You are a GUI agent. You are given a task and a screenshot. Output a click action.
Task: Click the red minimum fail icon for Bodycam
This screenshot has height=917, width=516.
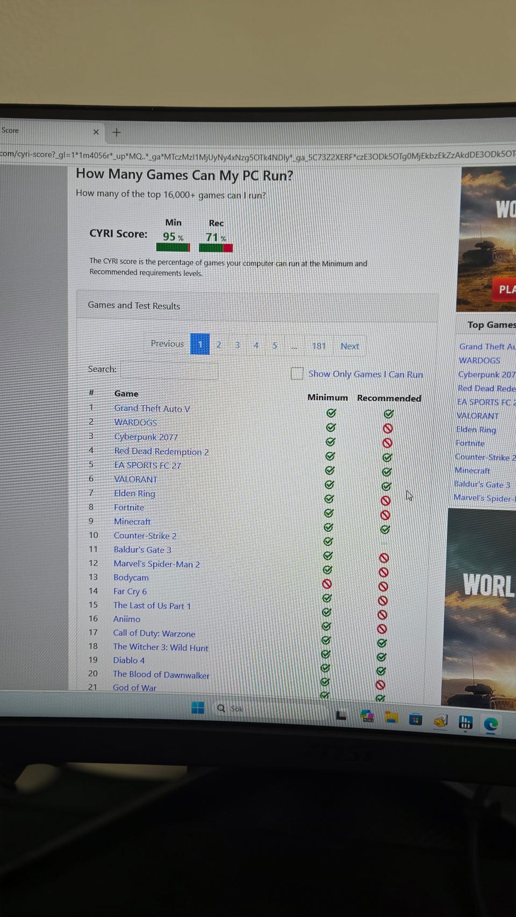[327, 584]
